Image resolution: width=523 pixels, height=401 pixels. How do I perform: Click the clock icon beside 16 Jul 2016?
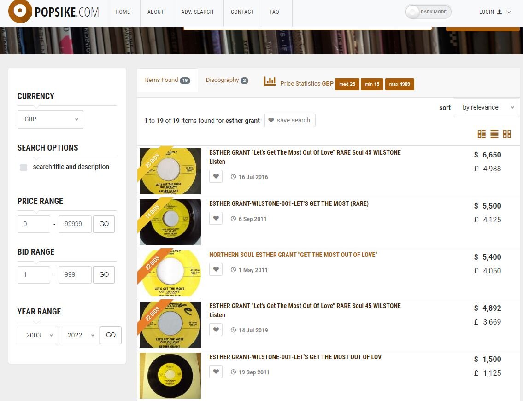coord(234,177)
